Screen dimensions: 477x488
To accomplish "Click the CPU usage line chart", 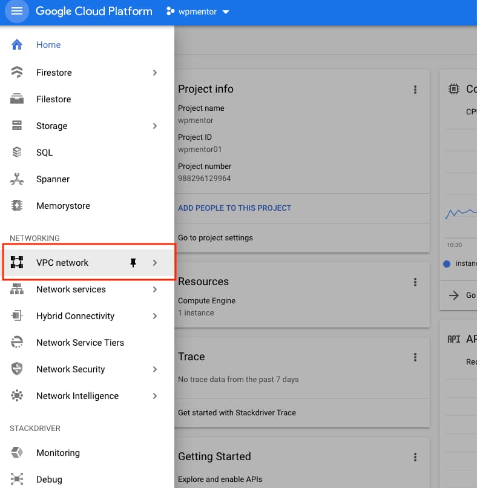I will [461, 214].
